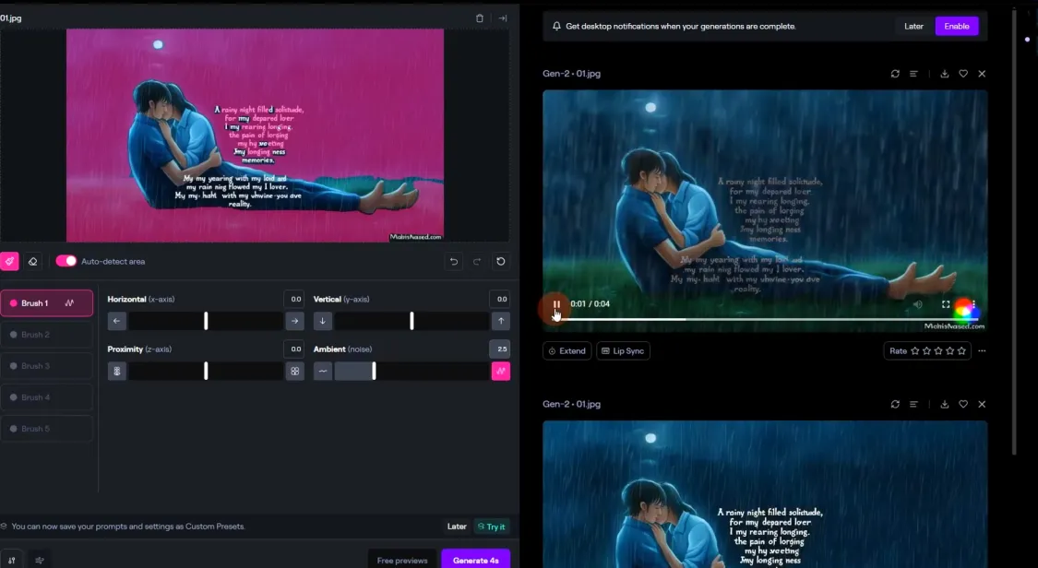Image resolution: width=1038 pixels, height=568 pixels.
Task: Select the motion brush paint tool
Action: [x=9, y=261]
